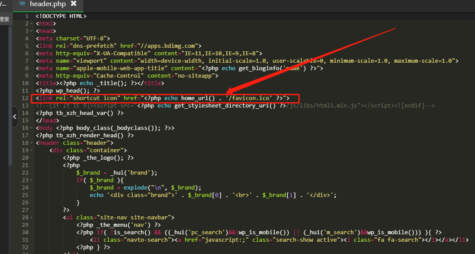
Task: Click line number 26 in the gutter
Action: click(25, 203)
